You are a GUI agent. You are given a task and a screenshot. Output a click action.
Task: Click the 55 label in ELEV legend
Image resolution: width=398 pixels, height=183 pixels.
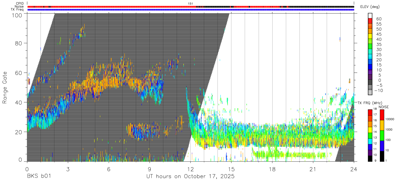[x=379, y=24]
